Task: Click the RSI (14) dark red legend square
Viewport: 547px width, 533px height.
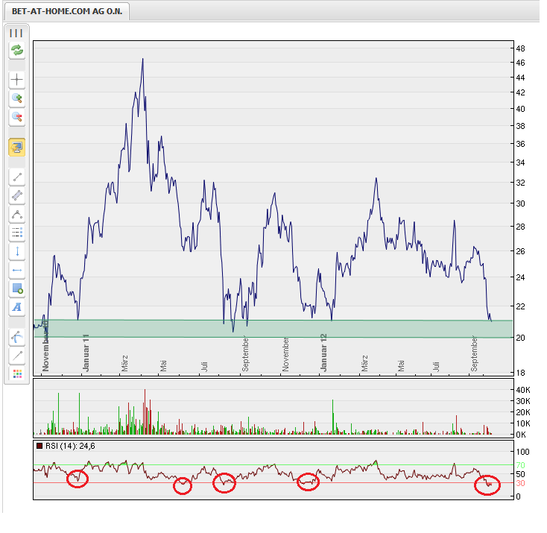Action: (39, 446)
